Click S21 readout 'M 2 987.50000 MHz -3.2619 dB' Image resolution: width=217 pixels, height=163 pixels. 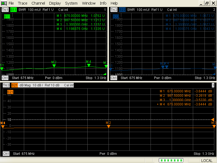[x=186, y=96]
